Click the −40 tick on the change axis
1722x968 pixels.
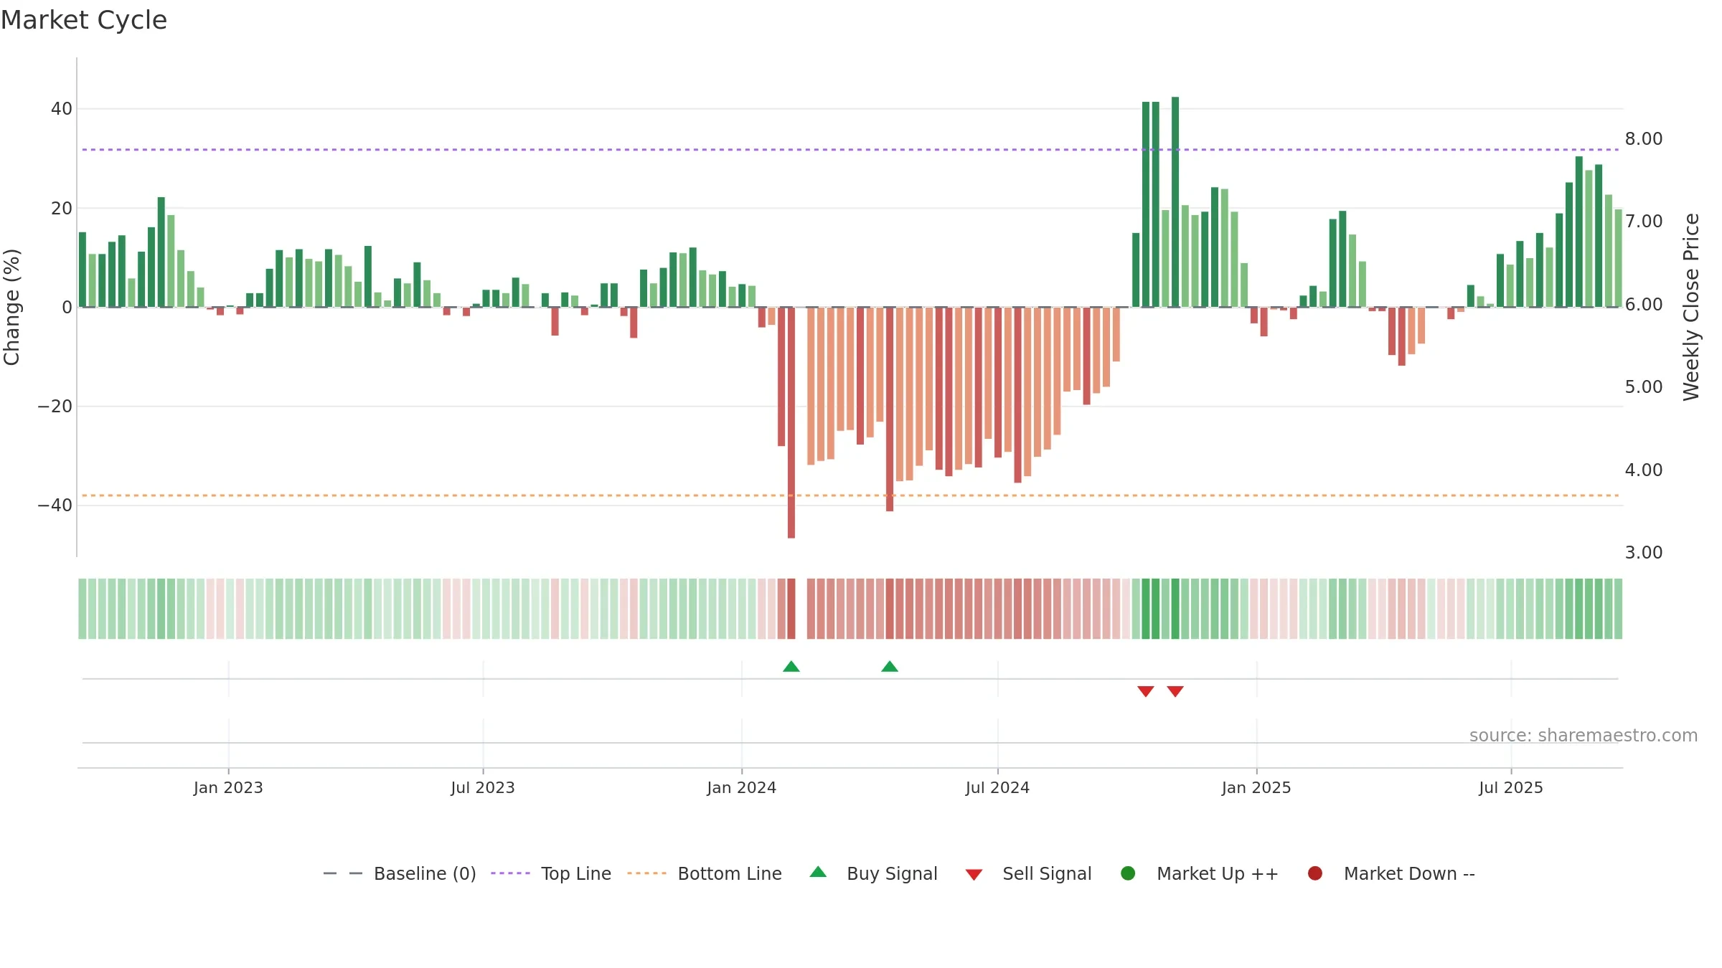pyautogui.click(x=55, y=506)
